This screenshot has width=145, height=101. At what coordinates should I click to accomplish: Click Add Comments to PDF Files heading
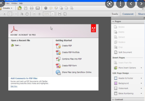click(24, 78)
